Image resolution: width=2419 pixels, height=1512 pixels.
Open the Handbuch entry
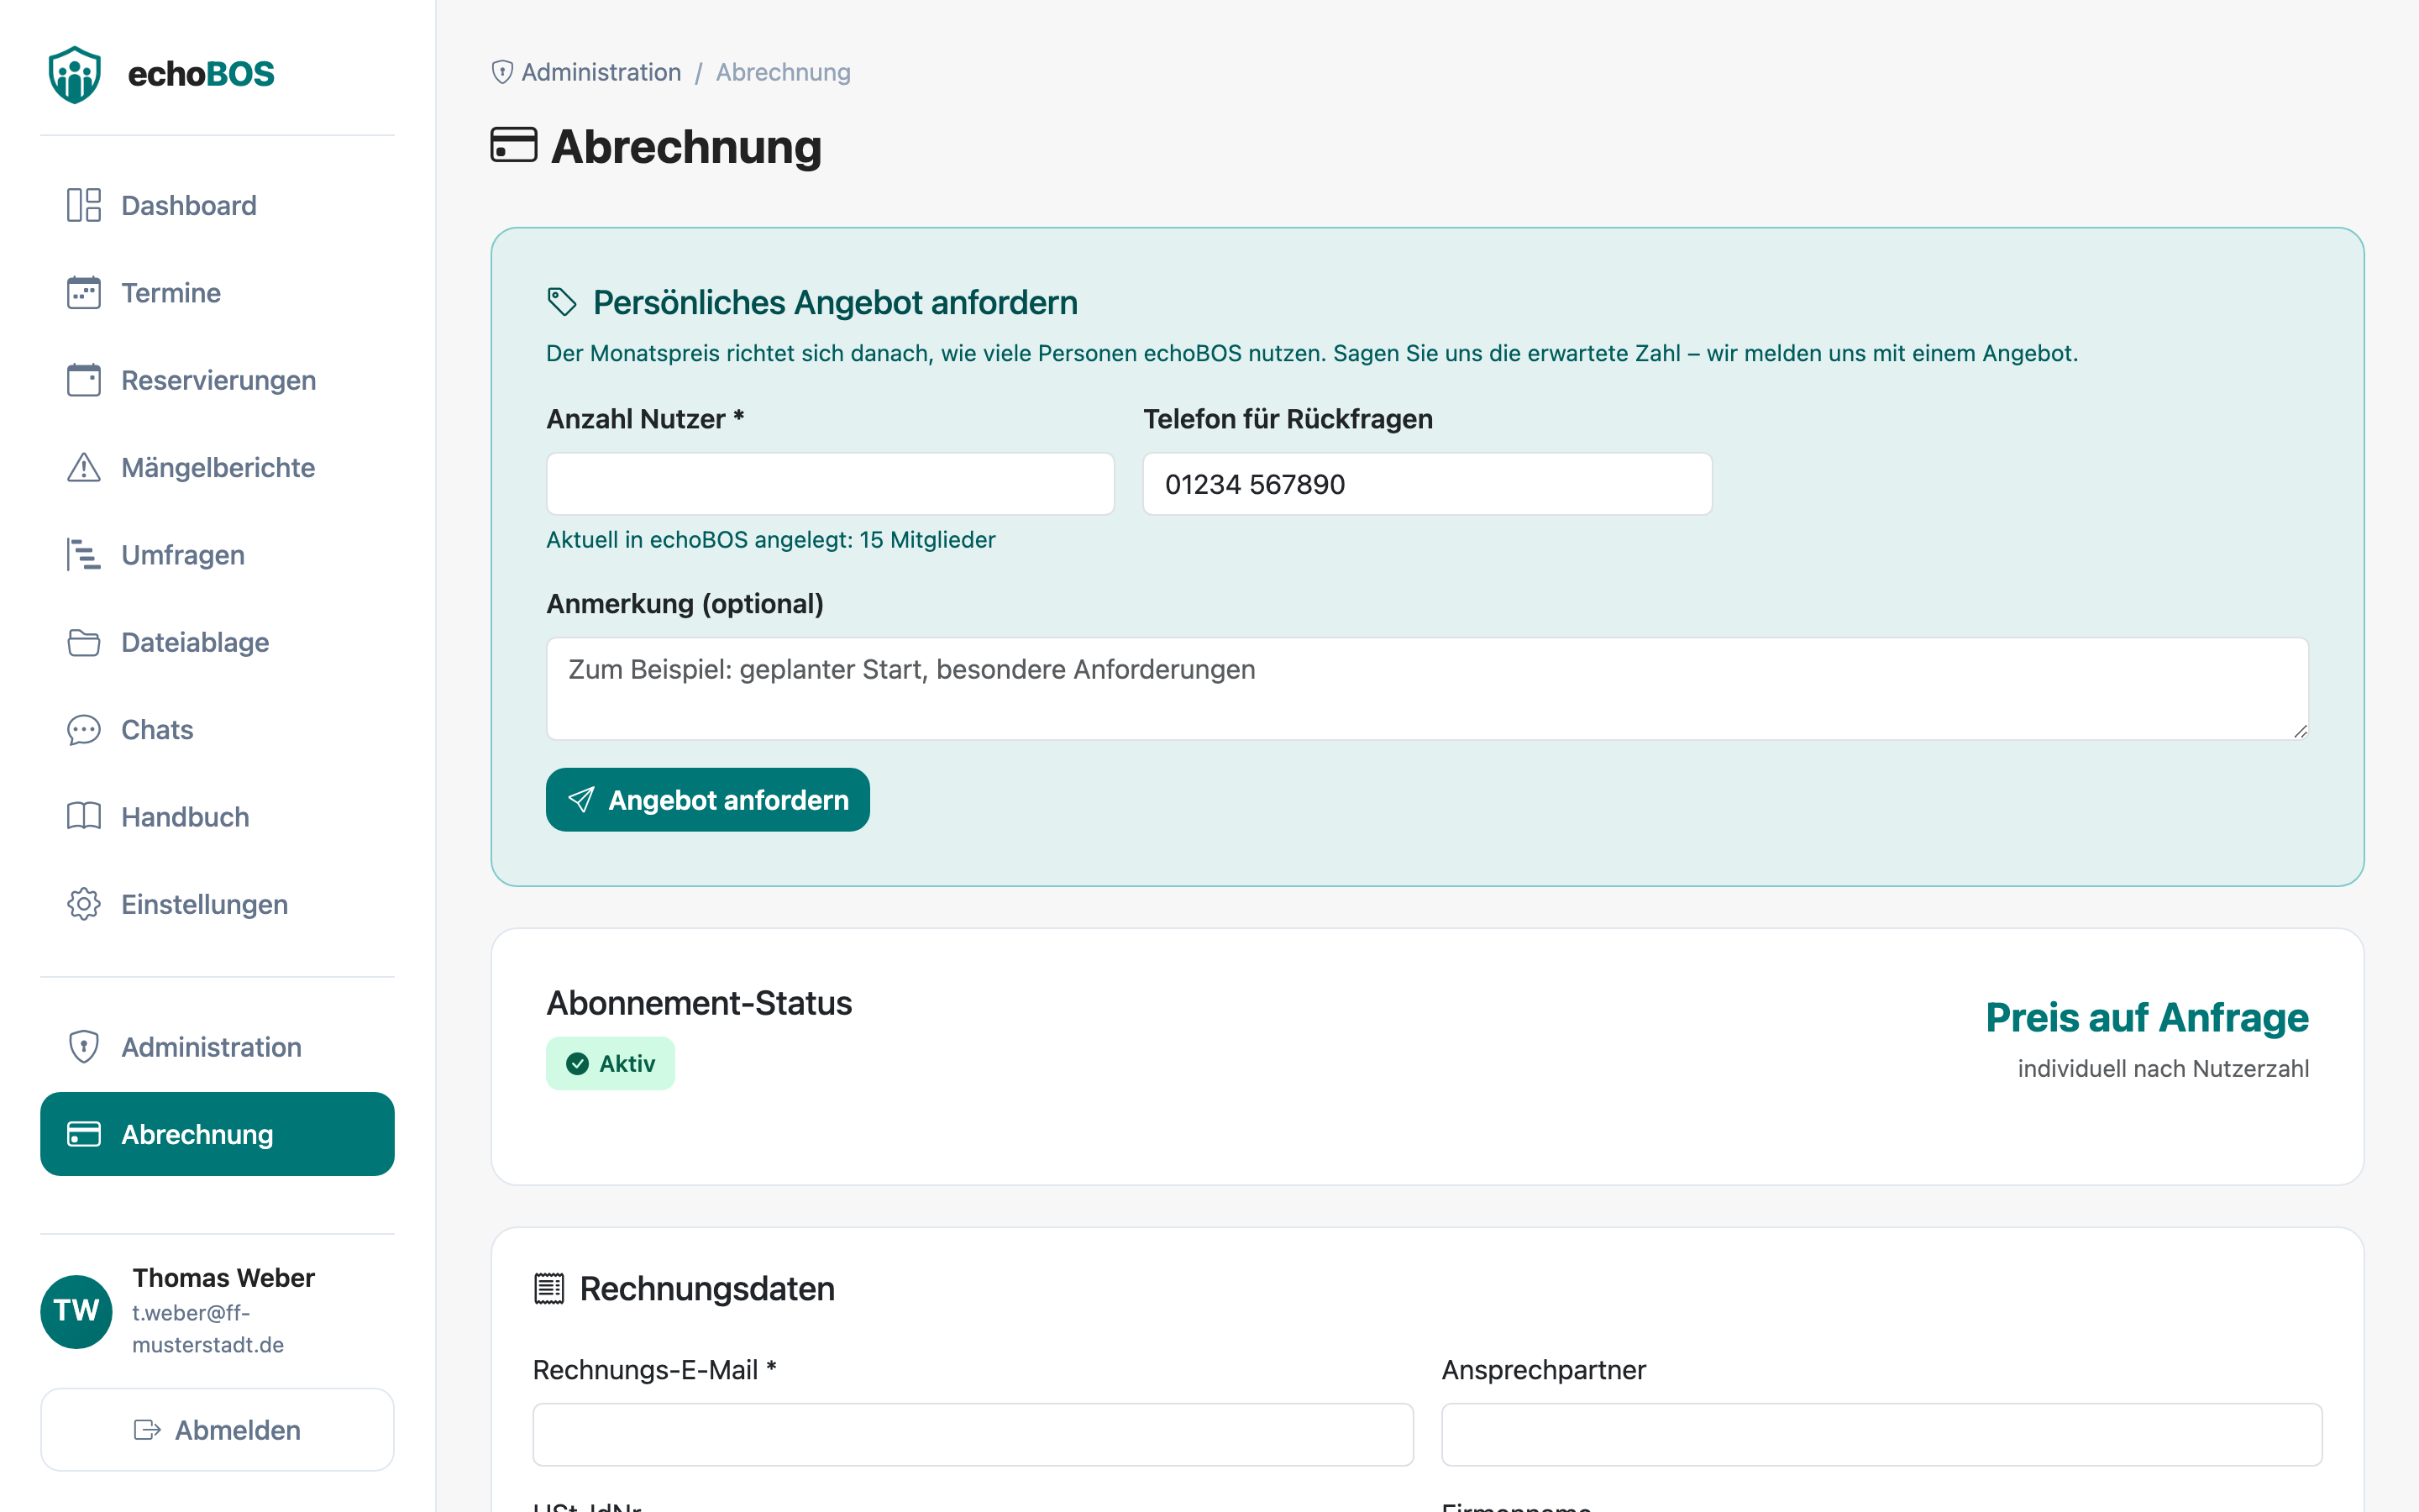pos(217,817)
